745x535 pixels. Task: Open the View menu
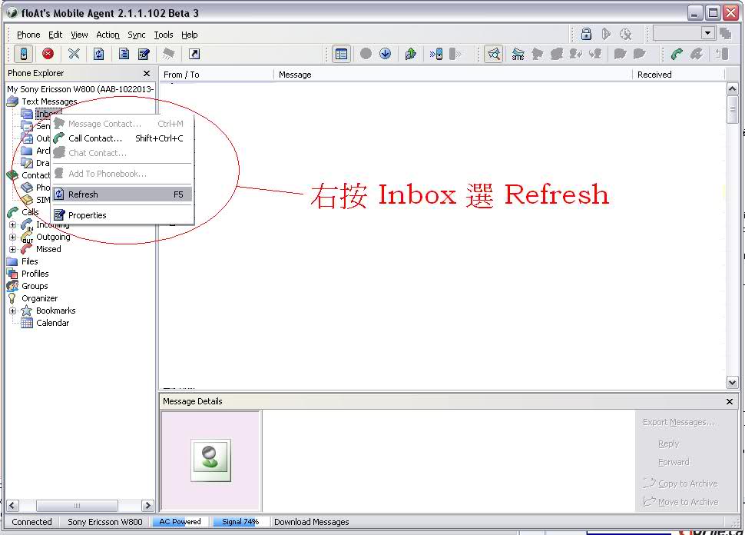click(79, 35)
